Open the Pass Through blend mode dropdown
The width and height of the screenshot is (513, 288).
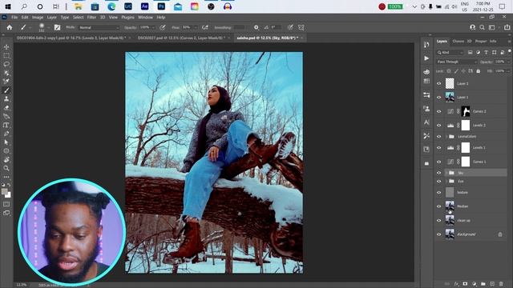coord(456,62)
